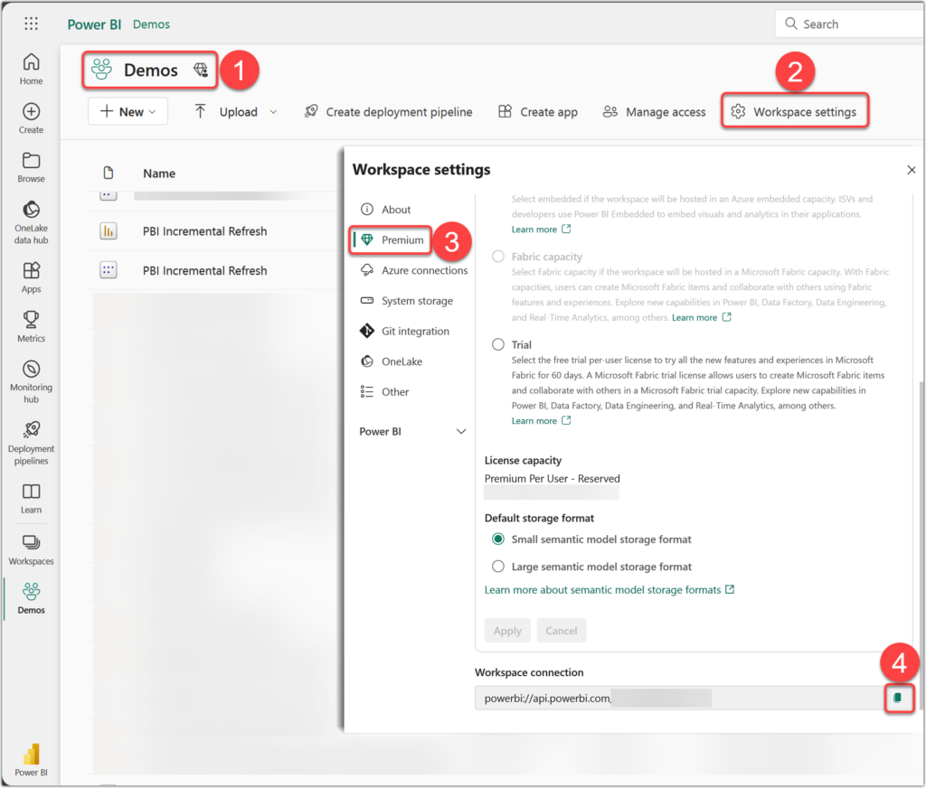
Task: Open Learn more link under Trial
Action: pos(541,420)
